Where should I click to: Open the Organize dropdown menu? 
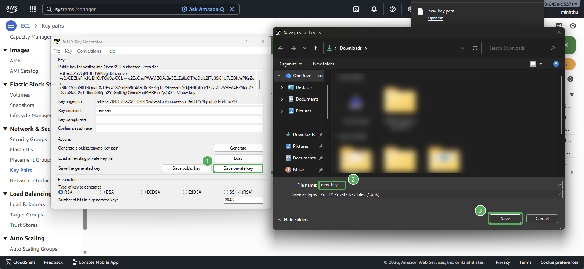(x=291, y=64)
